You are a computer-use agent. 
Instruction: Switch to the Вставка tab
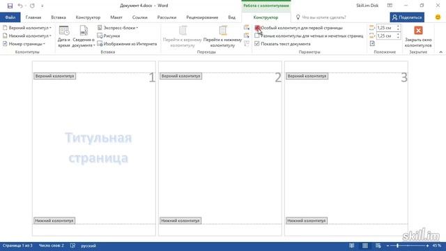(x=59, y=17)
